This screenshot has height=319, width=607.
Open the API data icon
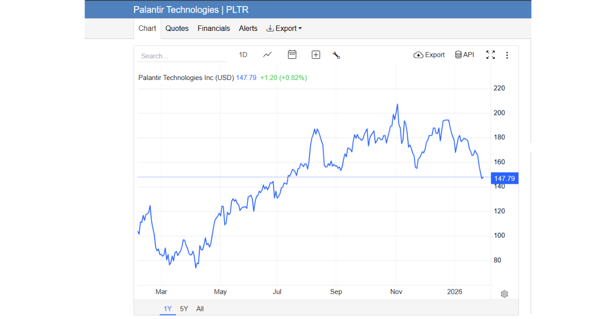pos(464,55)
